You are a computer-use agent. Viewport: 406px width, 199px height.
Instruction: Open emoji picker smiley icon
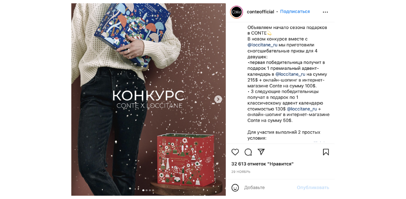pyautogui.click(x=235, y=188)
